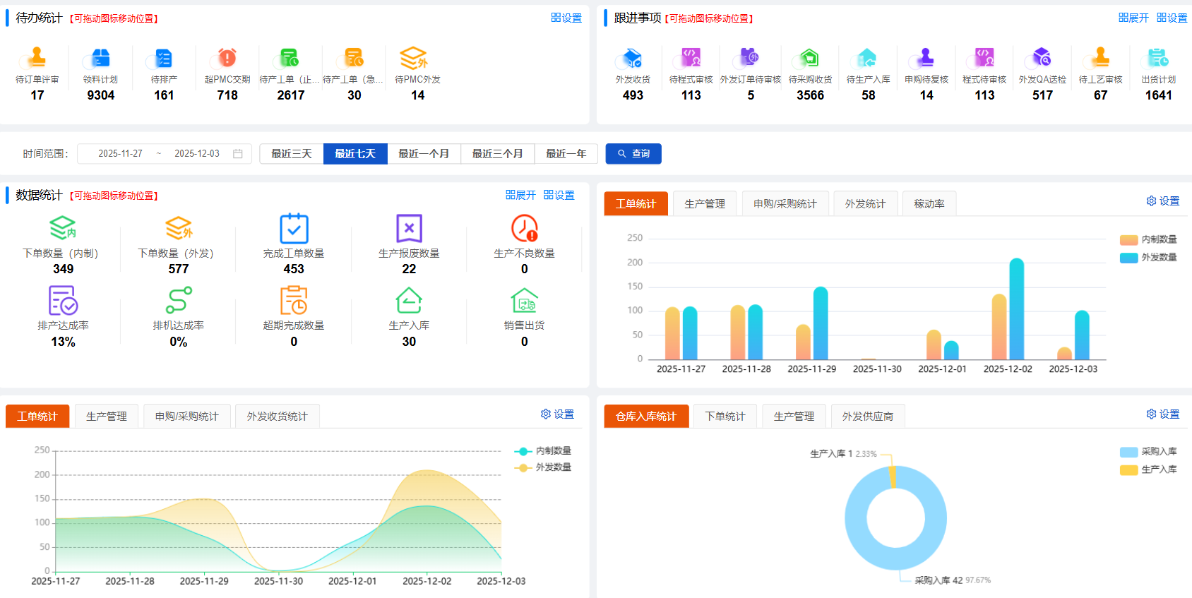Open the 领料计划 box icon
Screen dimensions: 1192x598
(100, 57)
